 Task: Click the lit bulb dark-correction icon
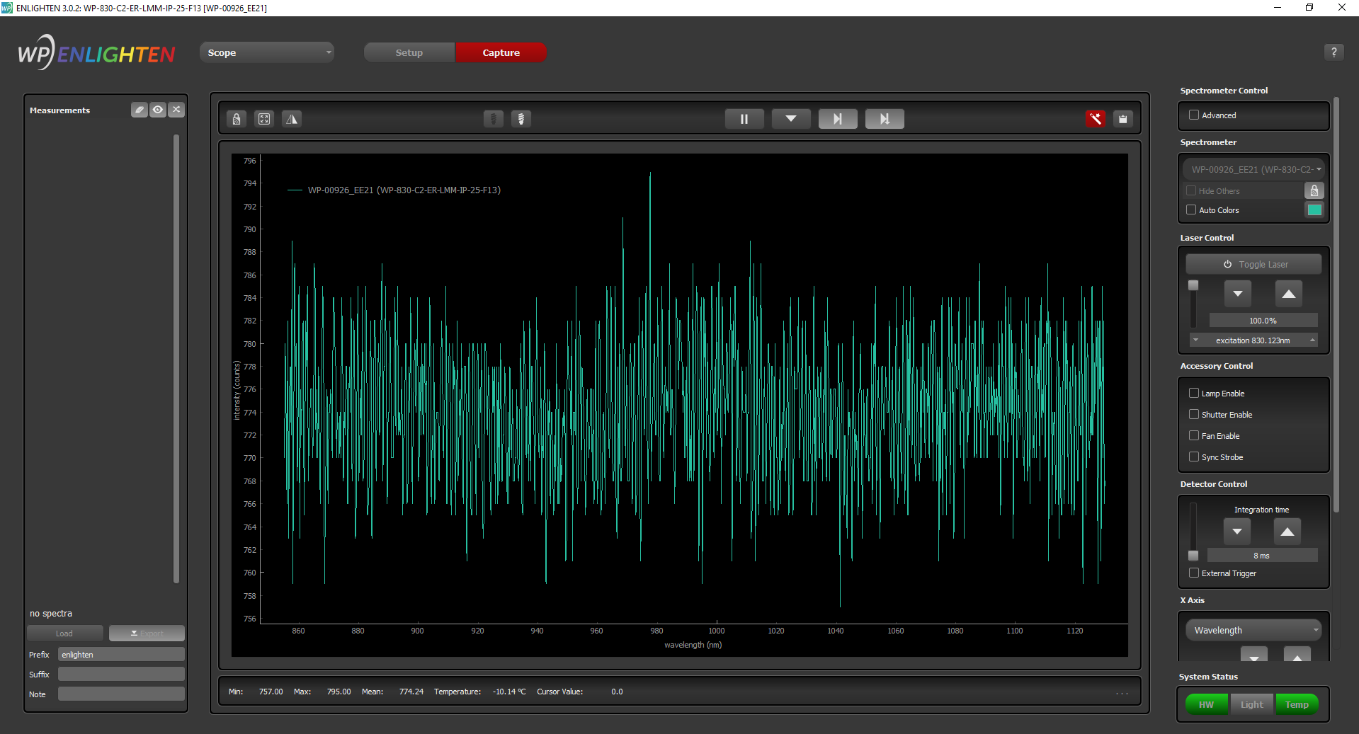point(521,119)
